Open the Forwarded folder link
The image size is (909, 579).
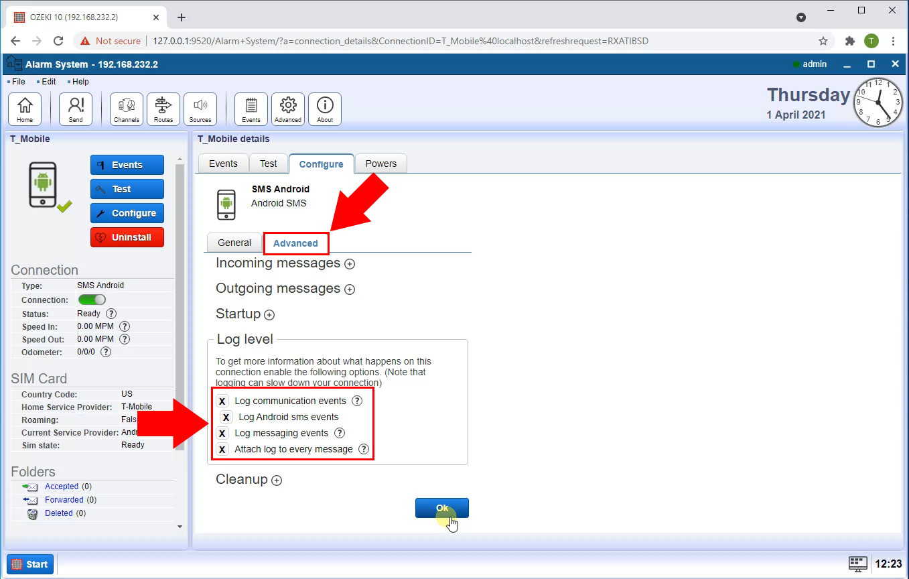click(64, 500)
